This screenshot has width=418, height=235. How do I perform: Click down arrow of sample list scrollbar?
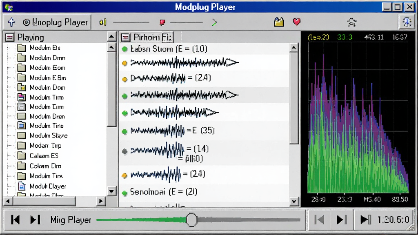click(x=294, y=202)
